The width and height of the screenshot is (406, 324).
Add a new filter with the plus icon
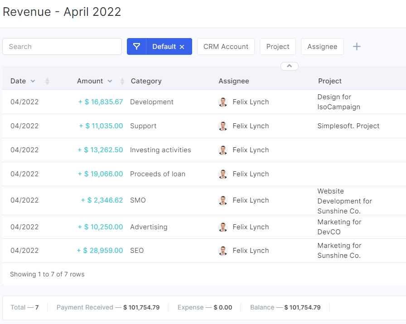tap(357, 47)
